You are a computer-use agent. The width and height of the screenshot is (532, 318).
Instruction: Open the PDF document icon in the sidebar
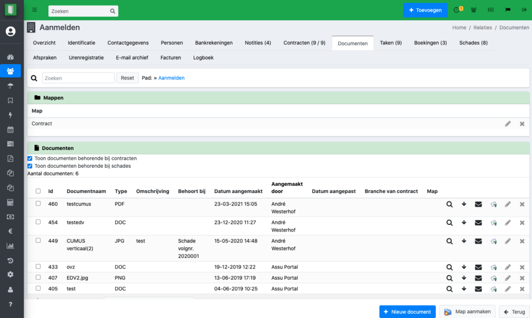tap(10, 158)
